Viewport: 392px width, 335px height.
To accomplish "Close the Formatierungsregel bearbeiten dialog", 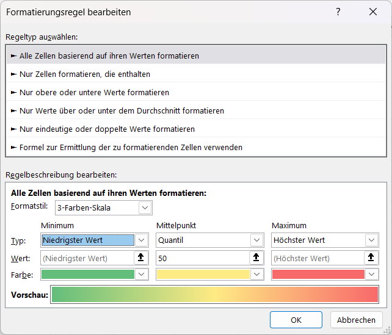I will pos(373,12).
